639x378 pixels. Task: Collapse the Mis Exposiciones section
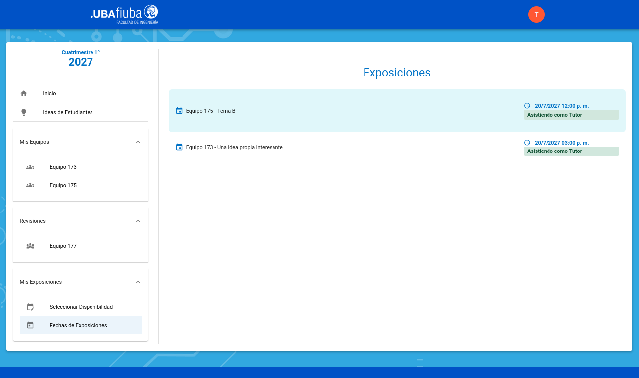pos(138,282)
